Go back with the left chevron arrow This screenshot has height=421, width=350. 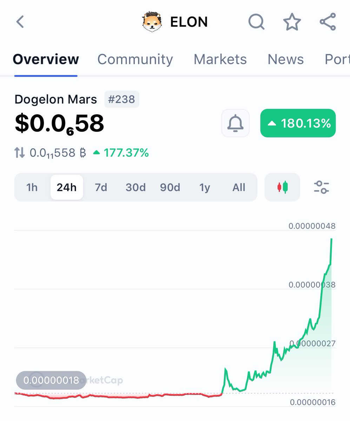20,22
